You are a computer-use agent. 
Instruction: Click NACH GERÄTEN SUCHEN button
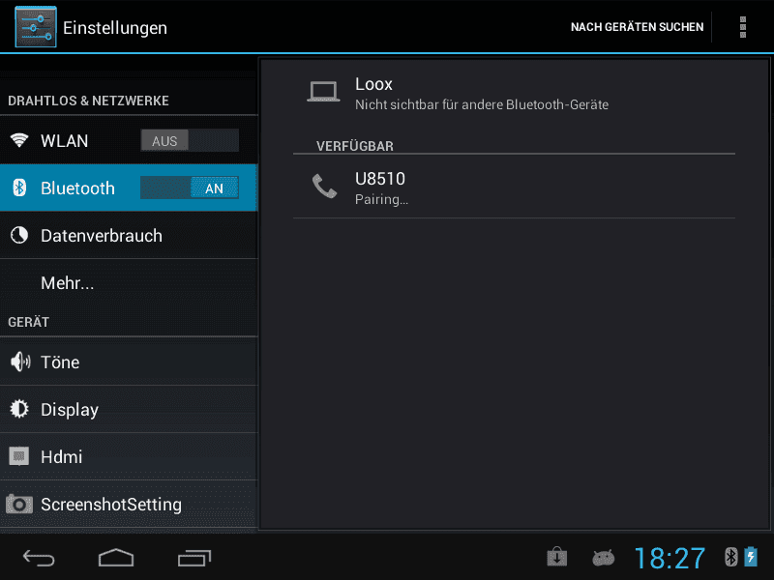click(637, 27)
